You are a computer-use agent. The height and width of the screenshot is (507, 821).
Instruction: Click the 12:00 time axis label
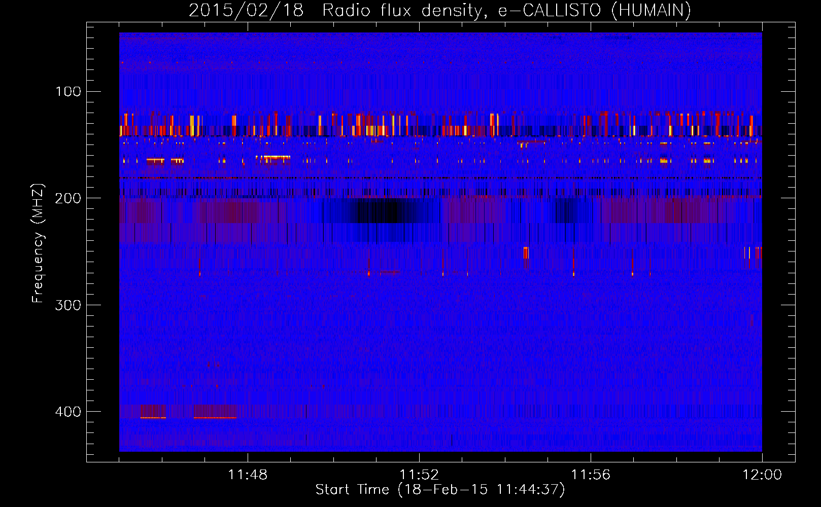click(762, 475)
